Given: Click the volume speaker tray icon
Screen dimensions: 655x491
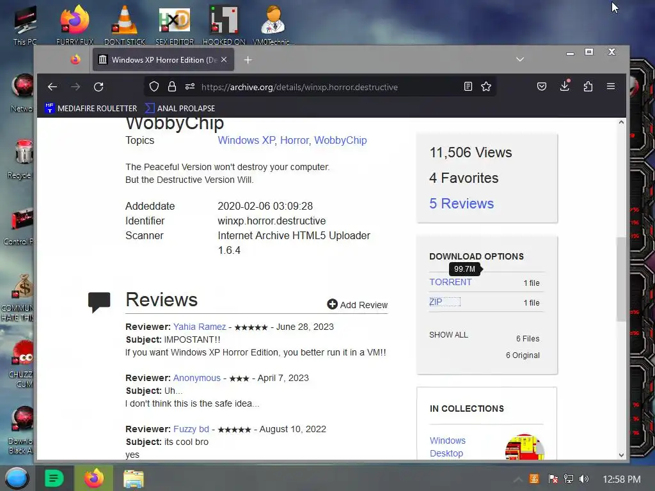Looking at the screenshot, I should pos(584,479).
